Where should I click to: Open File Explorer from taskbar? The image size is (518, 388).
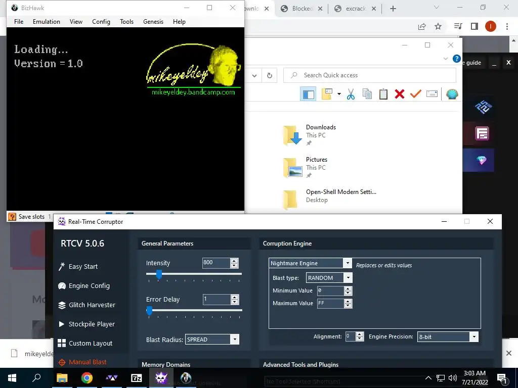point(62,378)
